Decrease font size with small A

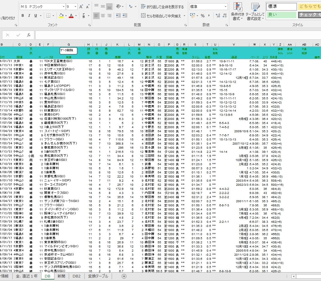point(88,7)
